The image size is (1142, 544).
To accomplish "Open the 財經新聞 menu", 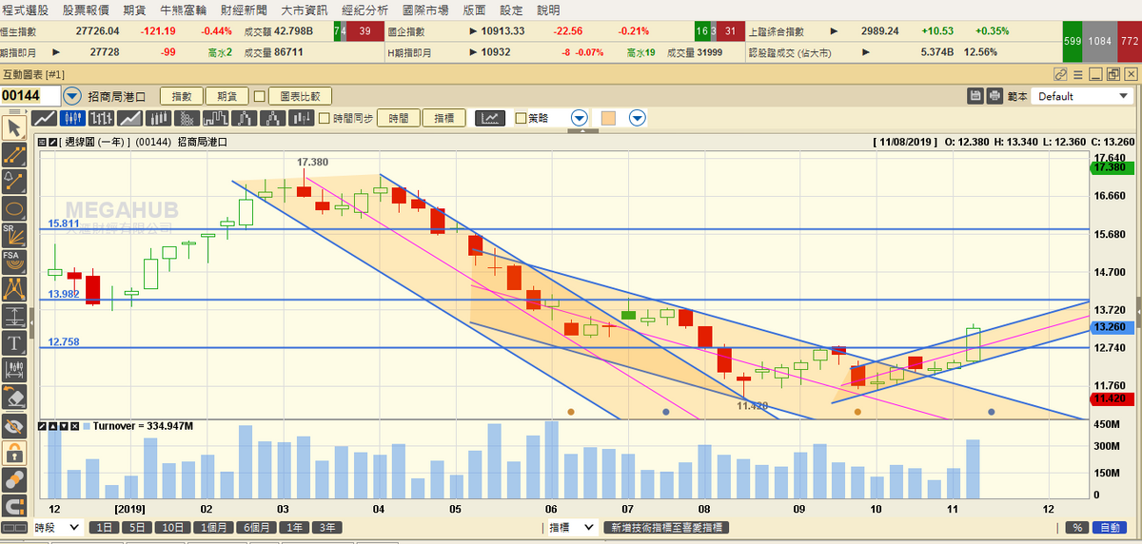I will 242,10.
